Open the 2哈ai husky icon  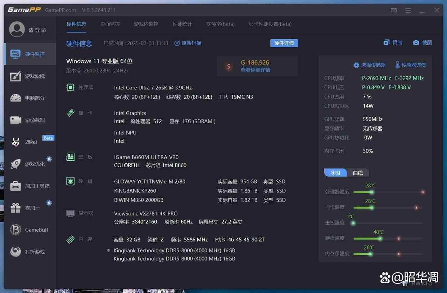click(x=15, y=142)
